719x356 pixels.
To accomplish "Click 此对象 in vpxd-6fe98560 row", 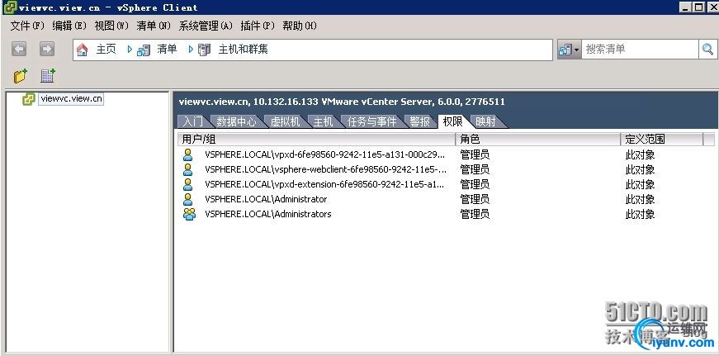I will pyautogui.click(x=640, y=155).
